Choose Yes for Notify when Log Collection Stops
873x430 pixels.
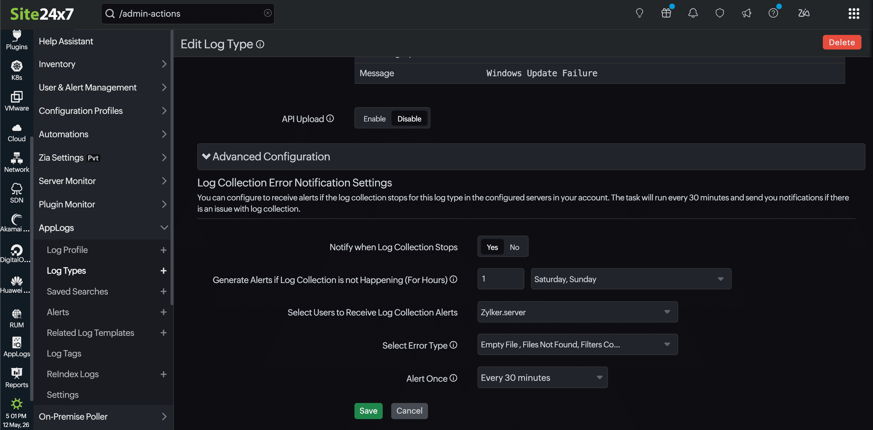492,247
